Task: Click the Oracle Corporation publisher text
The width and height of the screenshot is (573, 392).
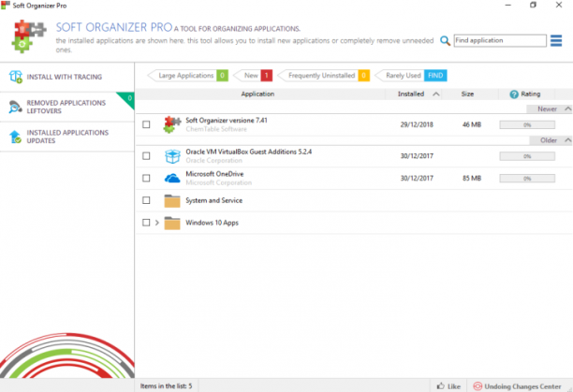Action: pos(213,161)
